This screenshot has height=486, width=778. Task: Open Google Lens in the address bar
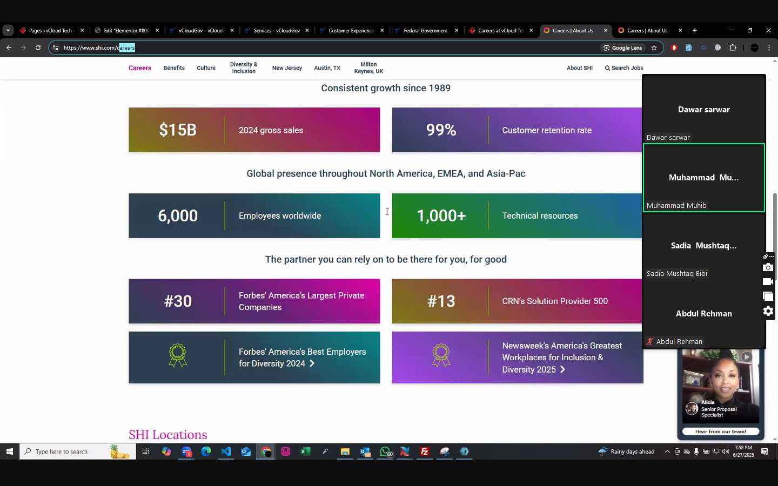click(622, 48)
